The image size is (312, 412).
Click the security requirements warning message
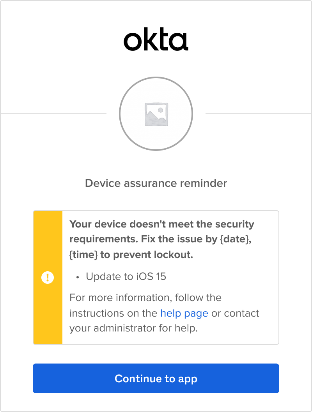[161, 239]
